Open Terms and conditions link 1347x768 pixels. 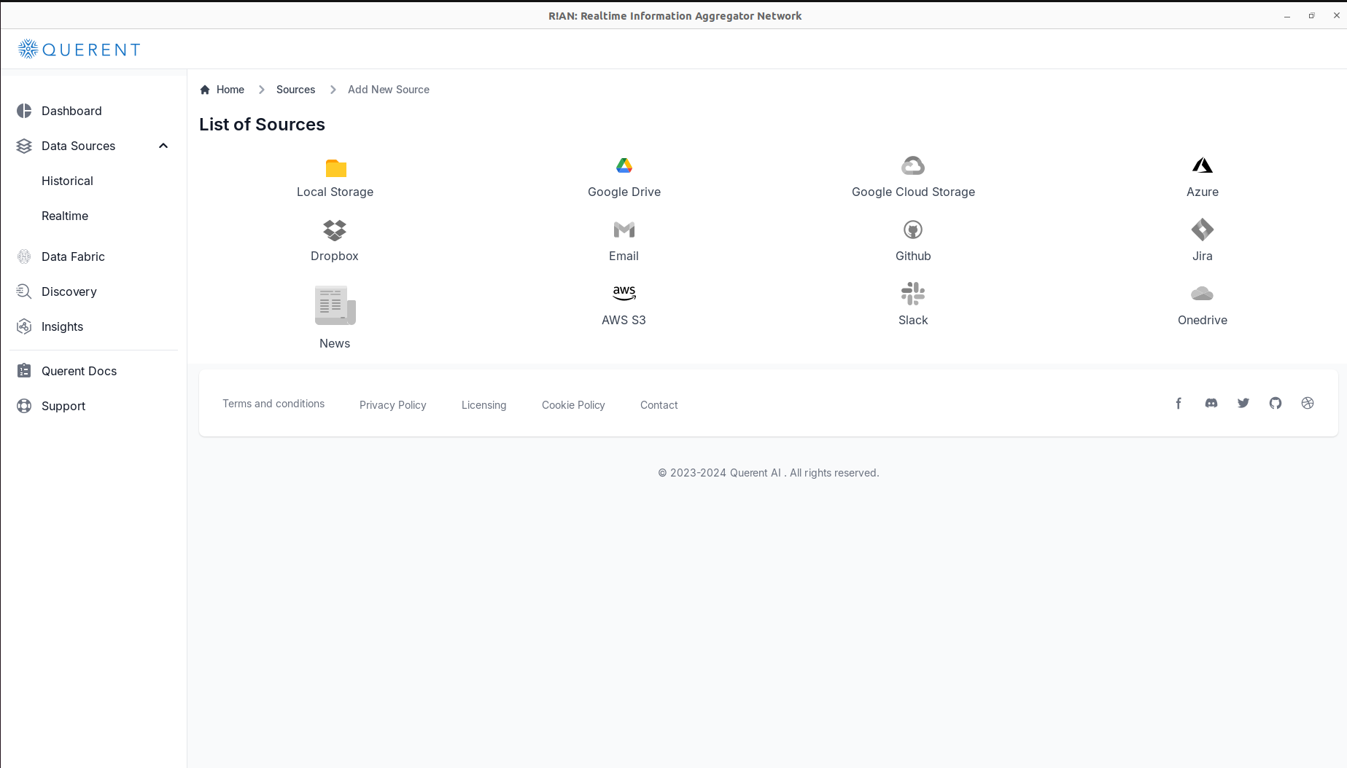[x=273, y=404]
